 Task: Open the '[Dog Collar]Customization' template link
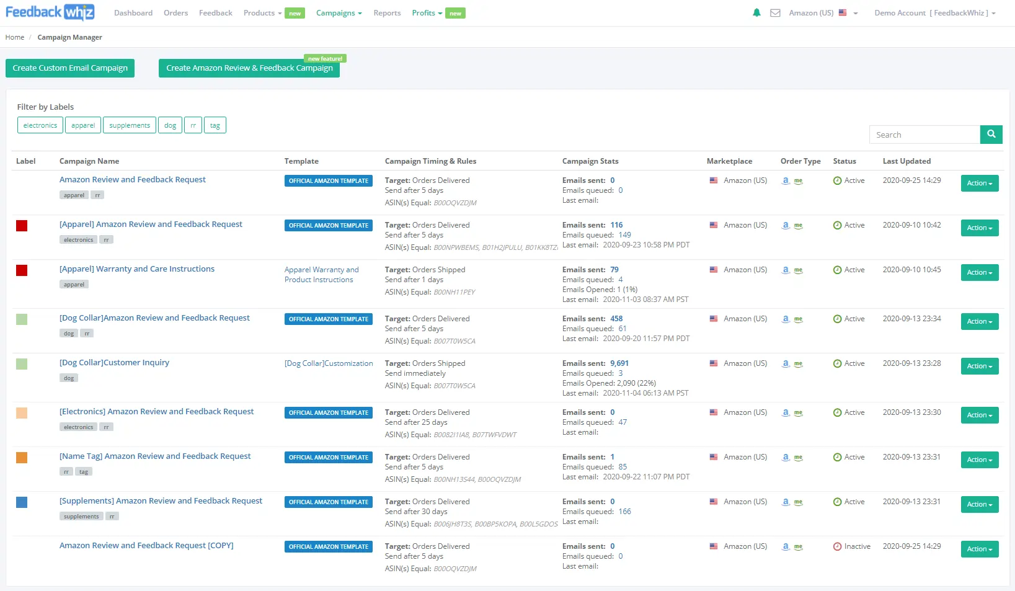(x=328, y=363)
